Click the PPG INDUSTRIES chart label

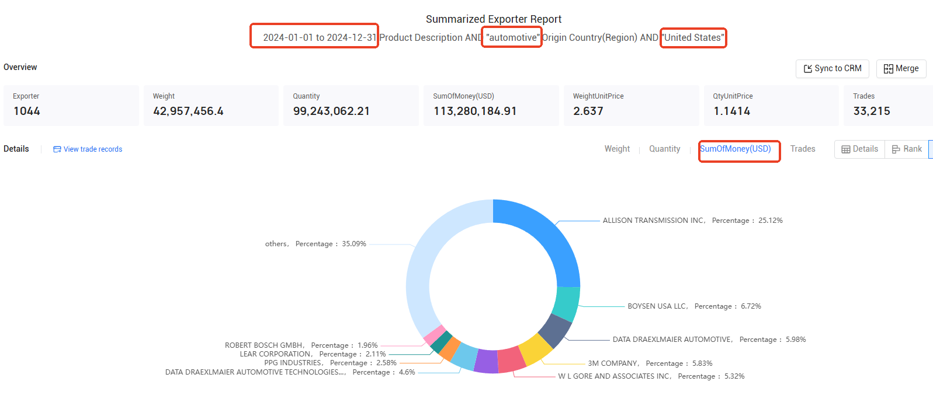330,363
